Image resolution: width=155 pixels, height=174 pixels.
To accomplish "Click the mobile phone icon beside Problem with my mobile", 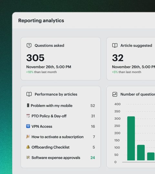I will pyautogui.click(x=28, y=105).
